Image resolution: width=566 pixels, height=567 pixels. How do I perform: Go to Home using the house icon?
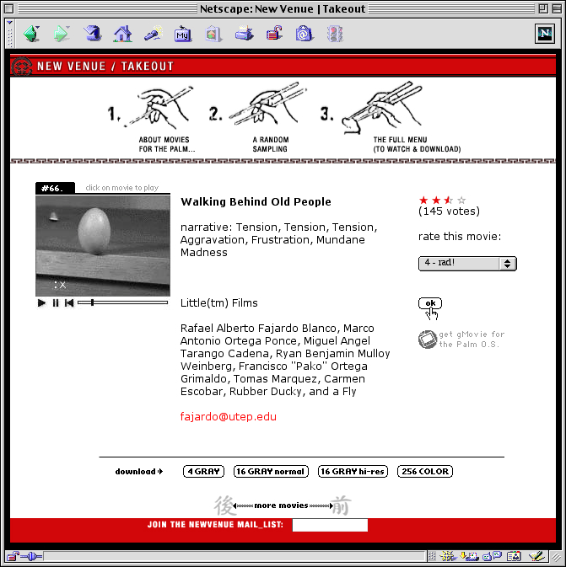pos(123,34)
